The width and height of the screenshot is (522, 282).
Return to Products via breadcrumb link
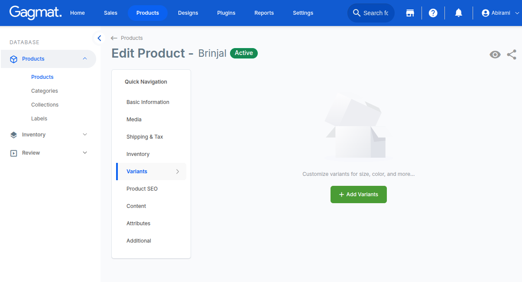click(132, 38)
